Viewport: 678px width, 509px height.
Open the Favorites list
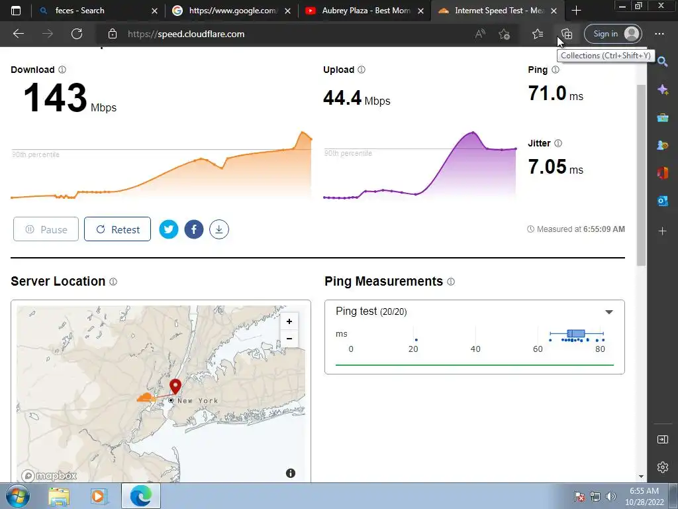[538, 34]
